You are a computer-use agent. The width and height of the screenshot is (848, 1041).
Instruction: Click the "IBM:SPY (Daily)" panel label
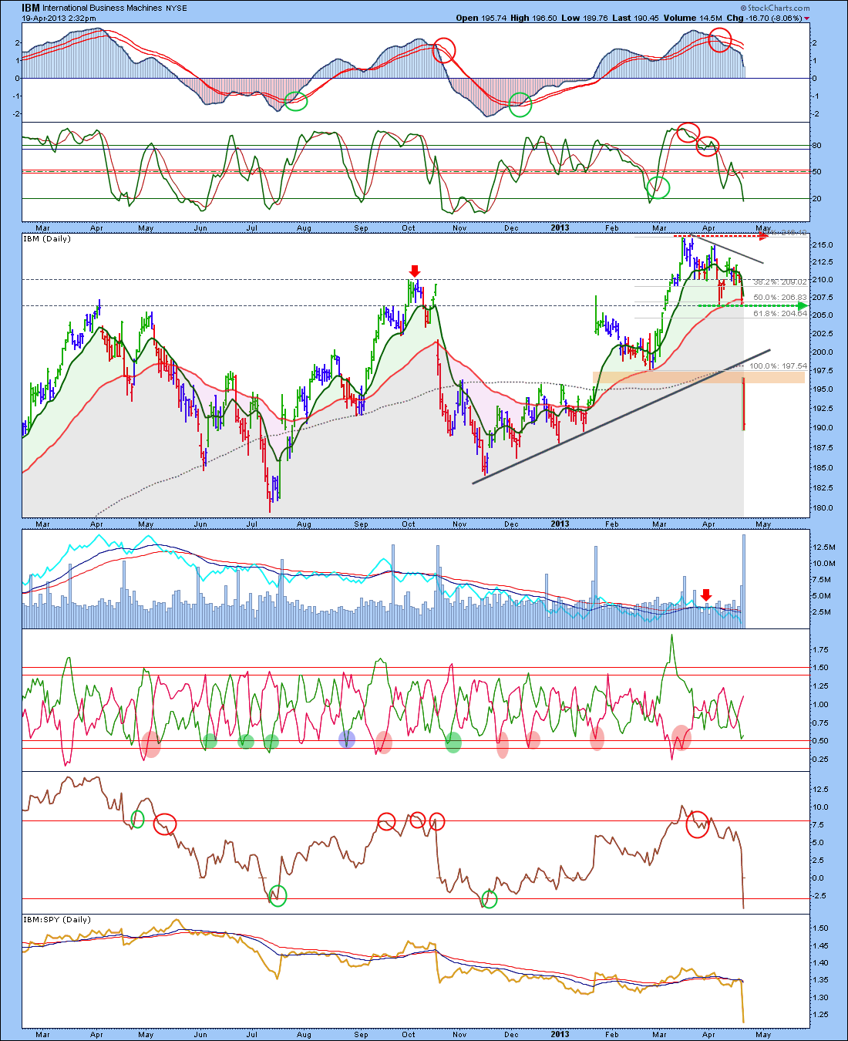coord(56,920)
